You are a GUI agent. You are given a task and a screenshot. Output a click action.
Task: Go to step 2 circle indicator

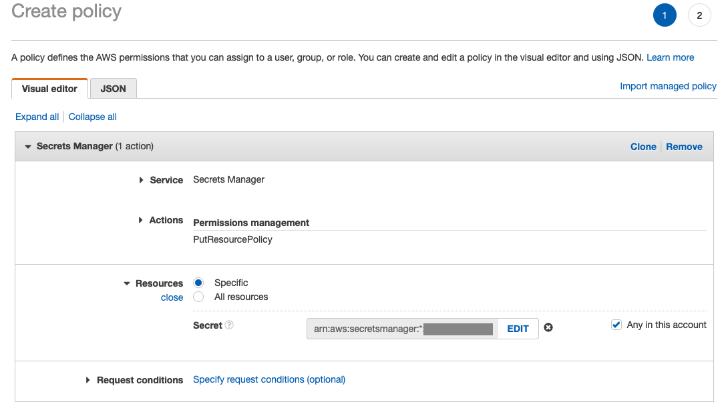[x=699, y=15]
